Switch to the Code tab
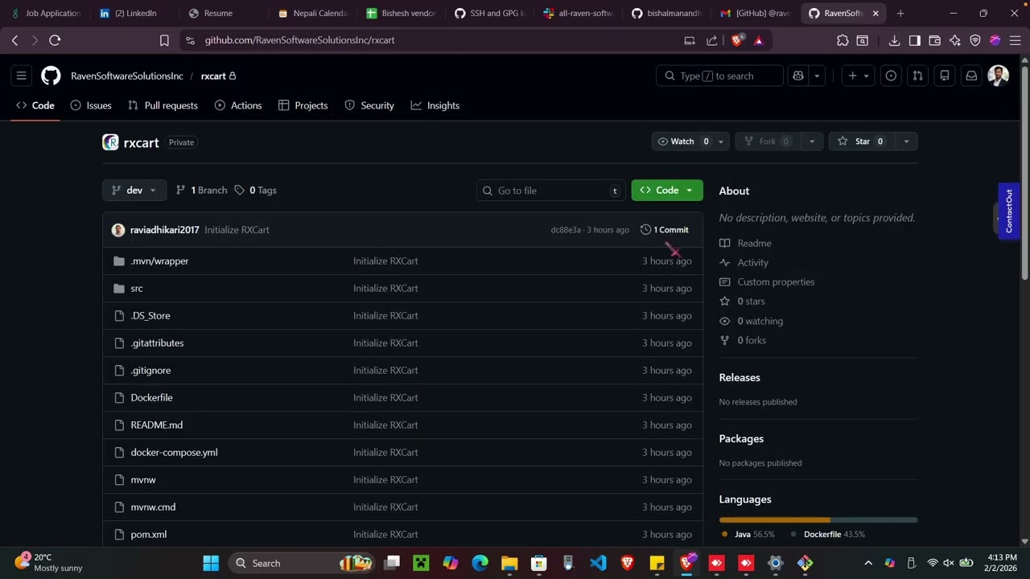This screenshot has height=579, width=1030. click(35, 105)
